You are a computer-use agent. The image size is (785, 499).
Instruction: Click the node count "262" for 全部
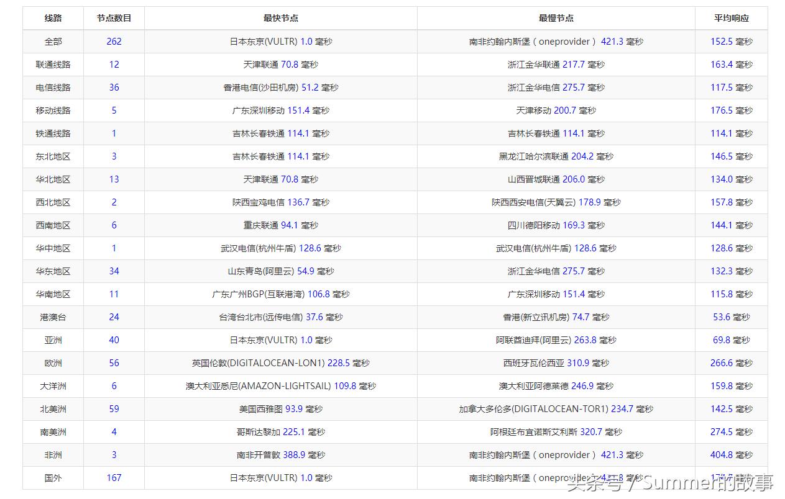(x=114, y=41)
